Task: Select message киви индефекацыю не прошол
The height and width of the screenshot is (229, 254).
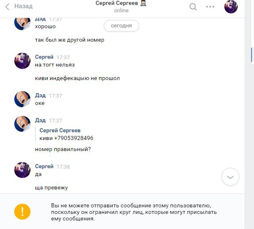Action: coord(77,78)
